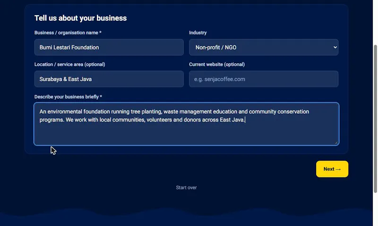378x226 pixels.
Task: Open the Industry dropdown
Action: click(264, 47)
